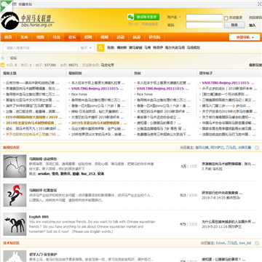Click the horse logo of bbs.horse.org.cn

pos(10,21)
